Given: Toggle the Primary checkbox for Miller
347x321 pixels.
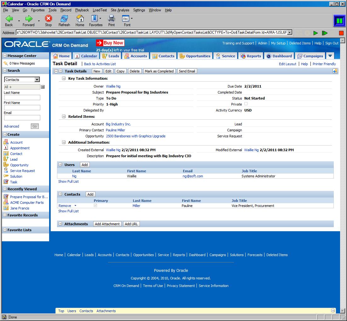Looking at the screenshot, I should coord(95,205).
